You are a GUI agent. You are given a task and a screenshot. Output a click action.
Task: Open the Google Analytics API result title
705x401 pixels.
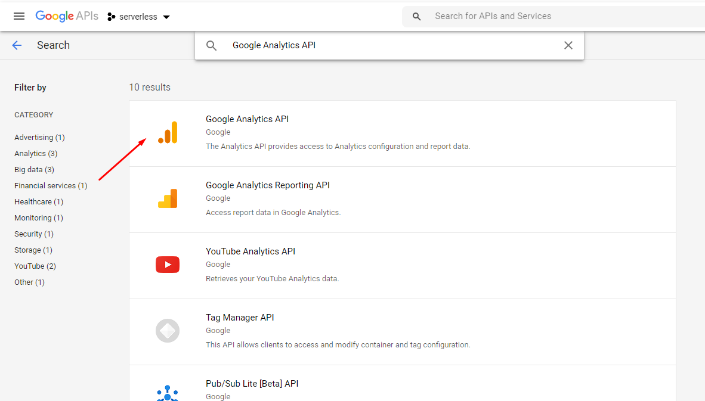coord(248,119)
